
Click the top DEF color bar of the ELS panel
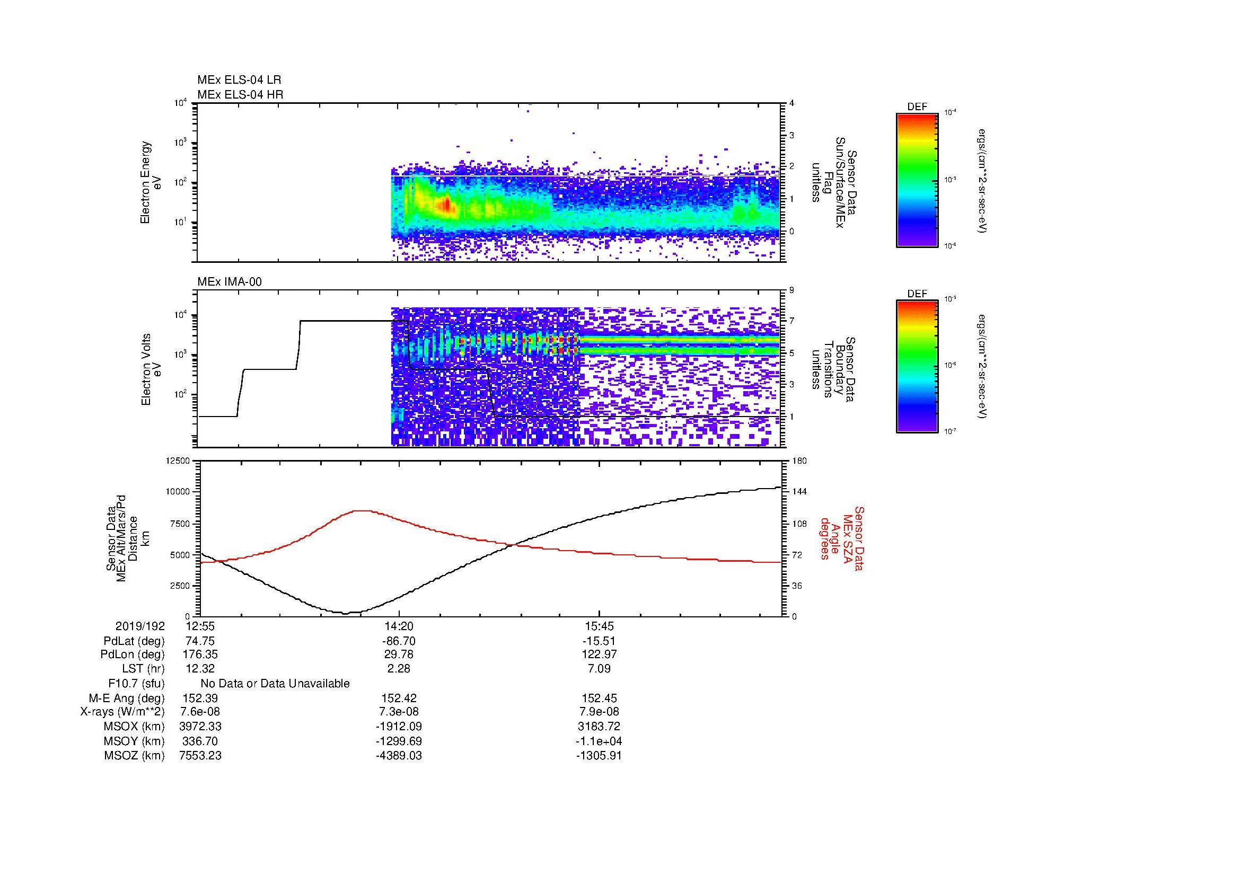coord(917,180)
